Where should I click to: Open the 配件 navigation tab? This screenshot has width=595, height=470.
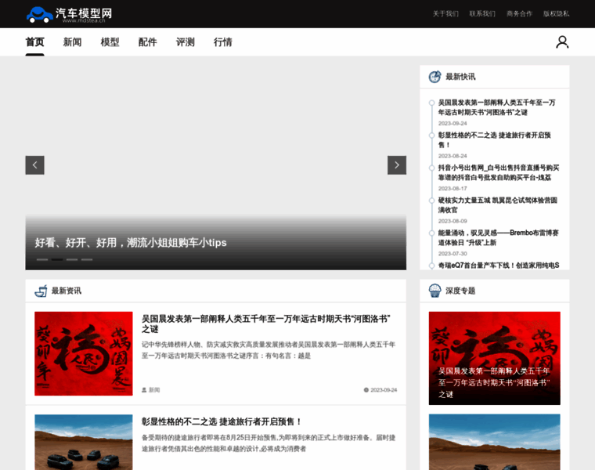point(148,42)
